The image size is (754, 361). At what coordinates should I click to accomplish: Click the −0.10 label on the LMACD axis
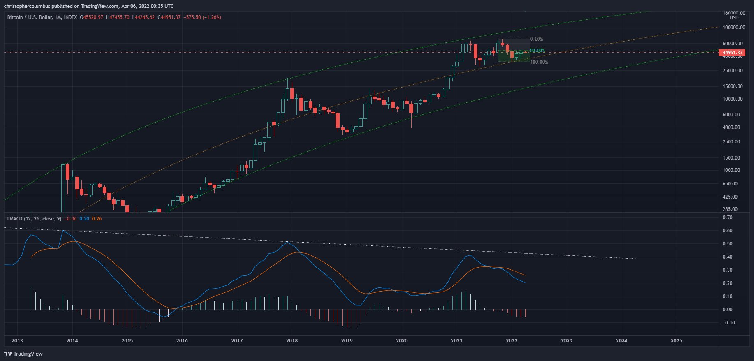click(x=729, y=323)
